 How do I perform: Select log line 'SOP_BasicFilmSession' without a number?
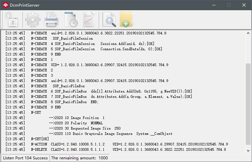[49, 38]
